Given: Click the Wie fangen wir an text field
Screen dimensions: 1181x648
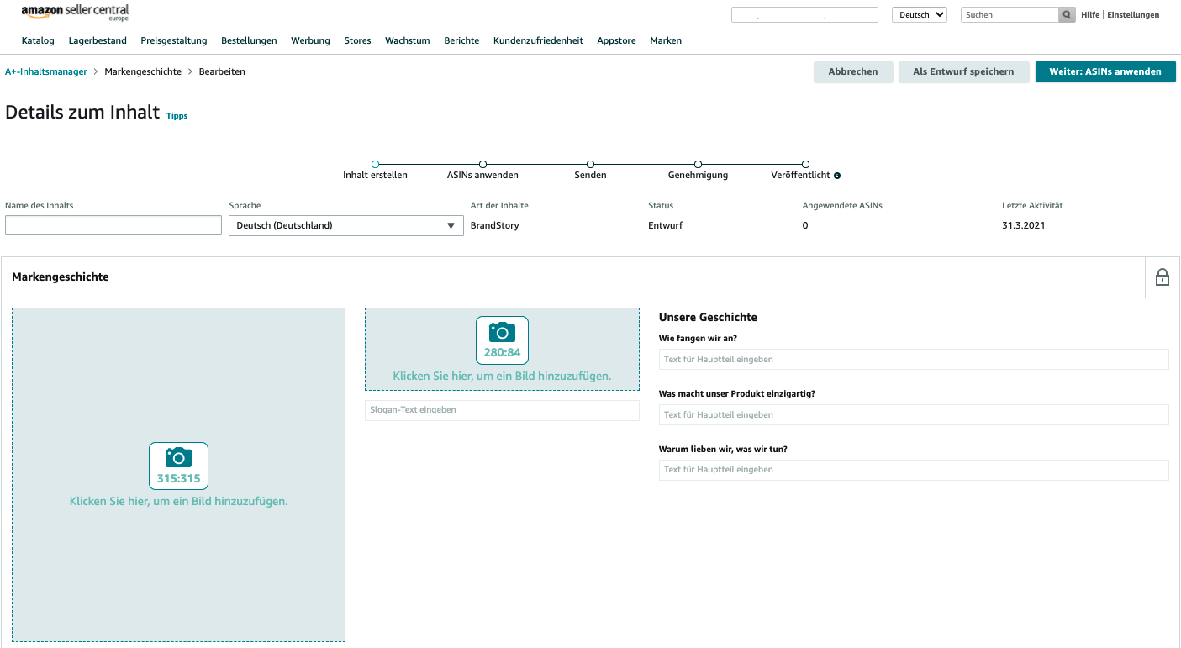Looking at the screenshot, I should point(914,359).
